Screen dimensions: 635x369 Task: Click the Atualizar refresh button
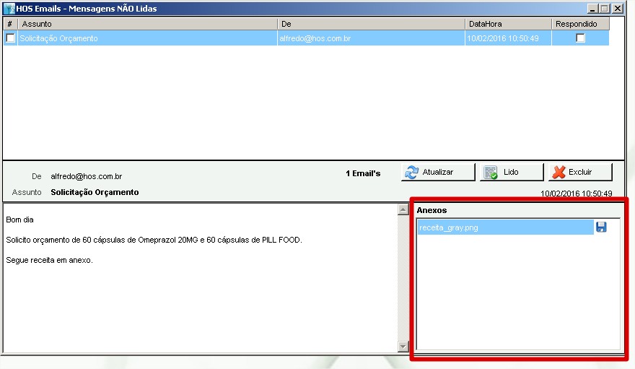[438, 173]
